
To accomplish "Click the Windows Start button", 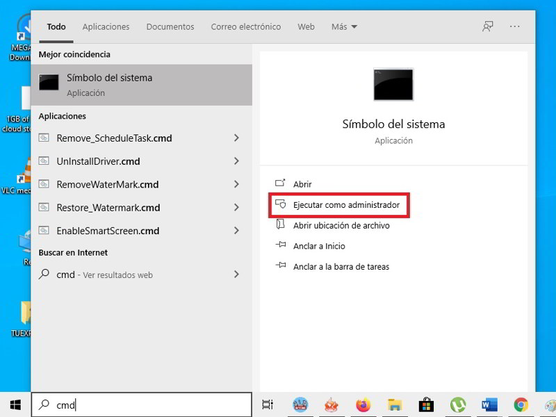I will (15, 404).
